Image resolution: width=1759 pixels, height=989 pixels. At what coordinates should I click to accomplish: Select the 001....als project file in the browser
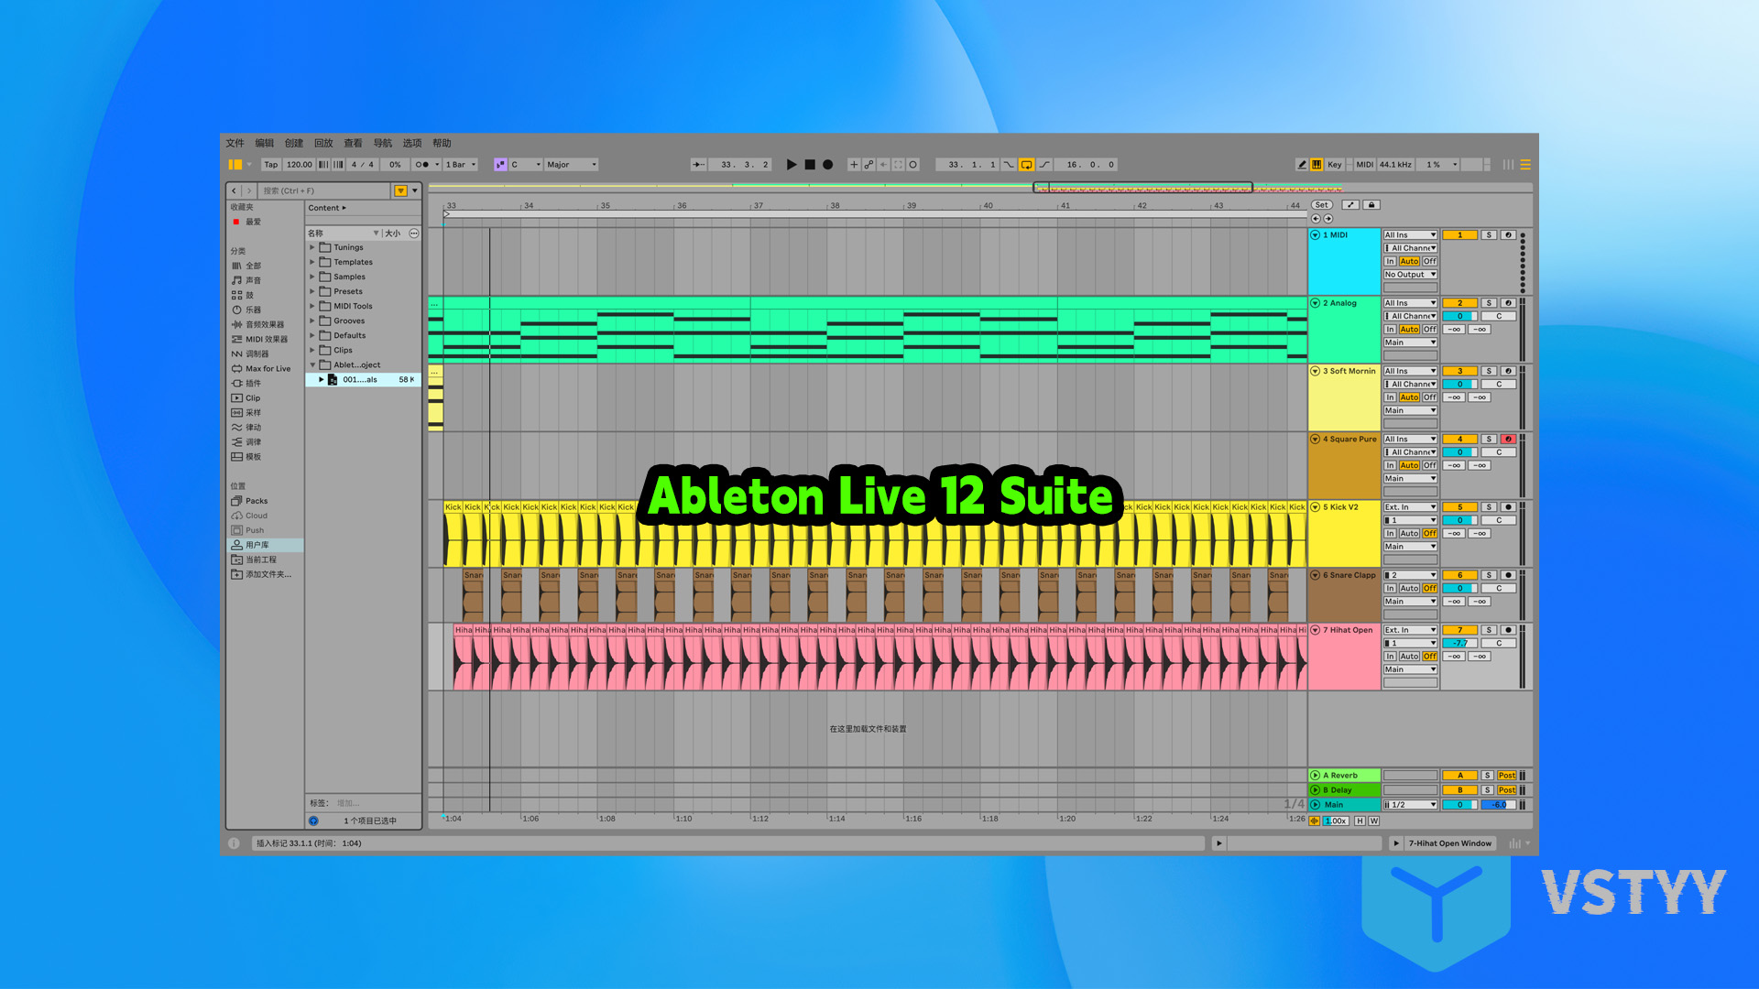pos(360,380)
